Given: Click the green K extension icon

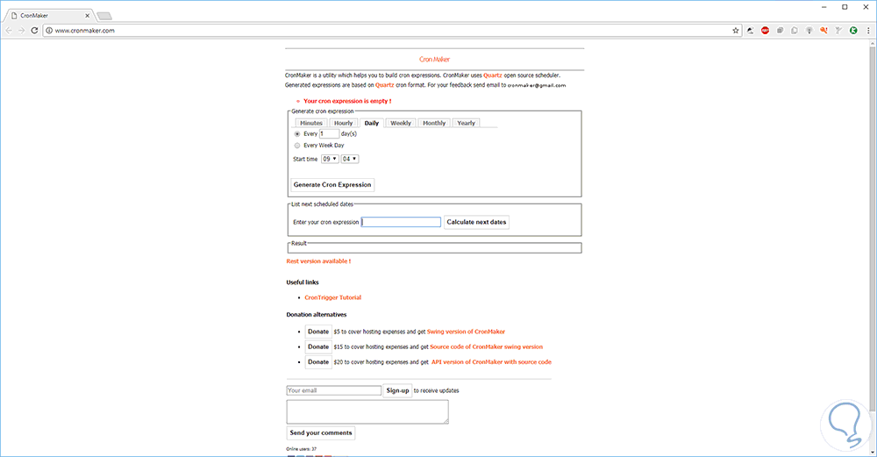Looking at the screenshot, I should (x=853, y=31).
